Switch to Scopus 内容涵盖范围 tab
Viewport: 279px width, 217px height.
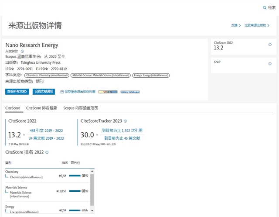(x=81, y=107)
